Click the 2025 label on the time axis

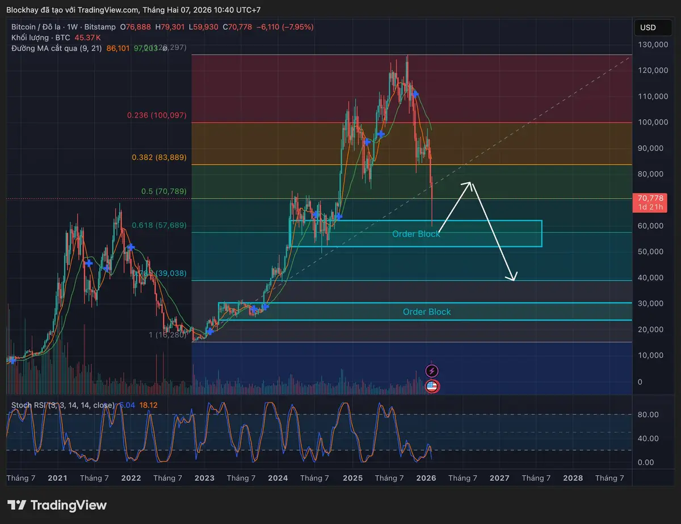[352, 478]
